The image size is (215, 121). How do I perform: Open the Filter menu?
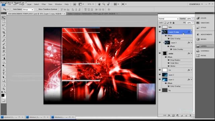[x=44, y=4]
